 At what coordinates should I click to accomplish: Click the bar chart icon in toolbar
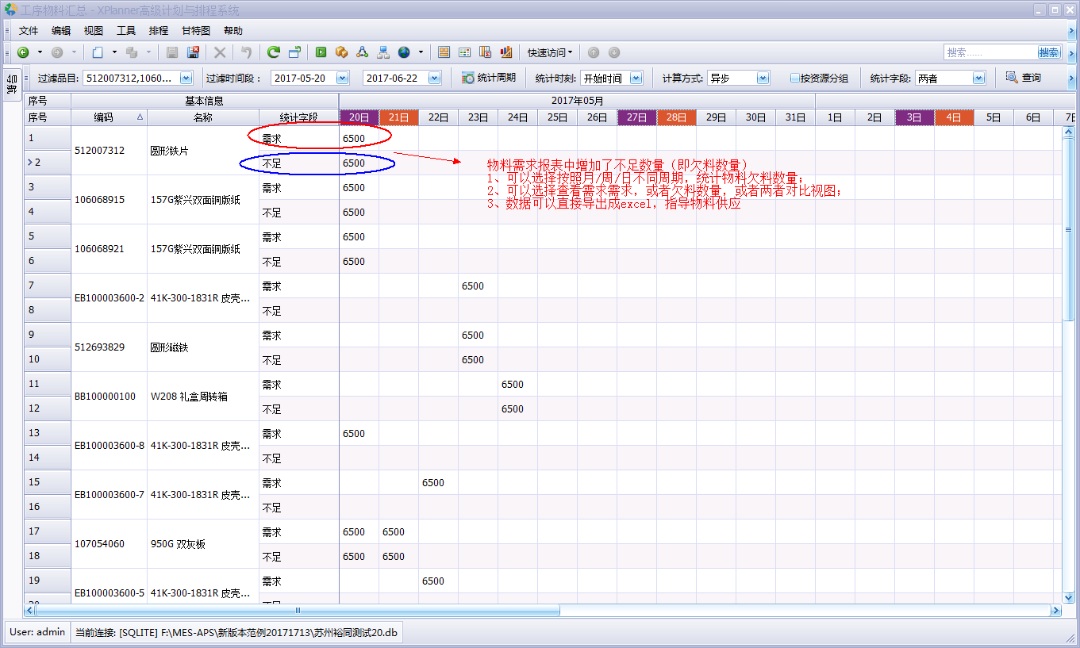tap(505, 52)
